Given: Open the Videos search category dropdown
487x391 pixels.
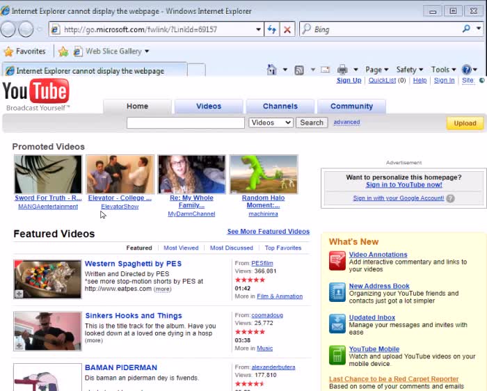Looking at the screenshot, I should (x=271, y=122).
